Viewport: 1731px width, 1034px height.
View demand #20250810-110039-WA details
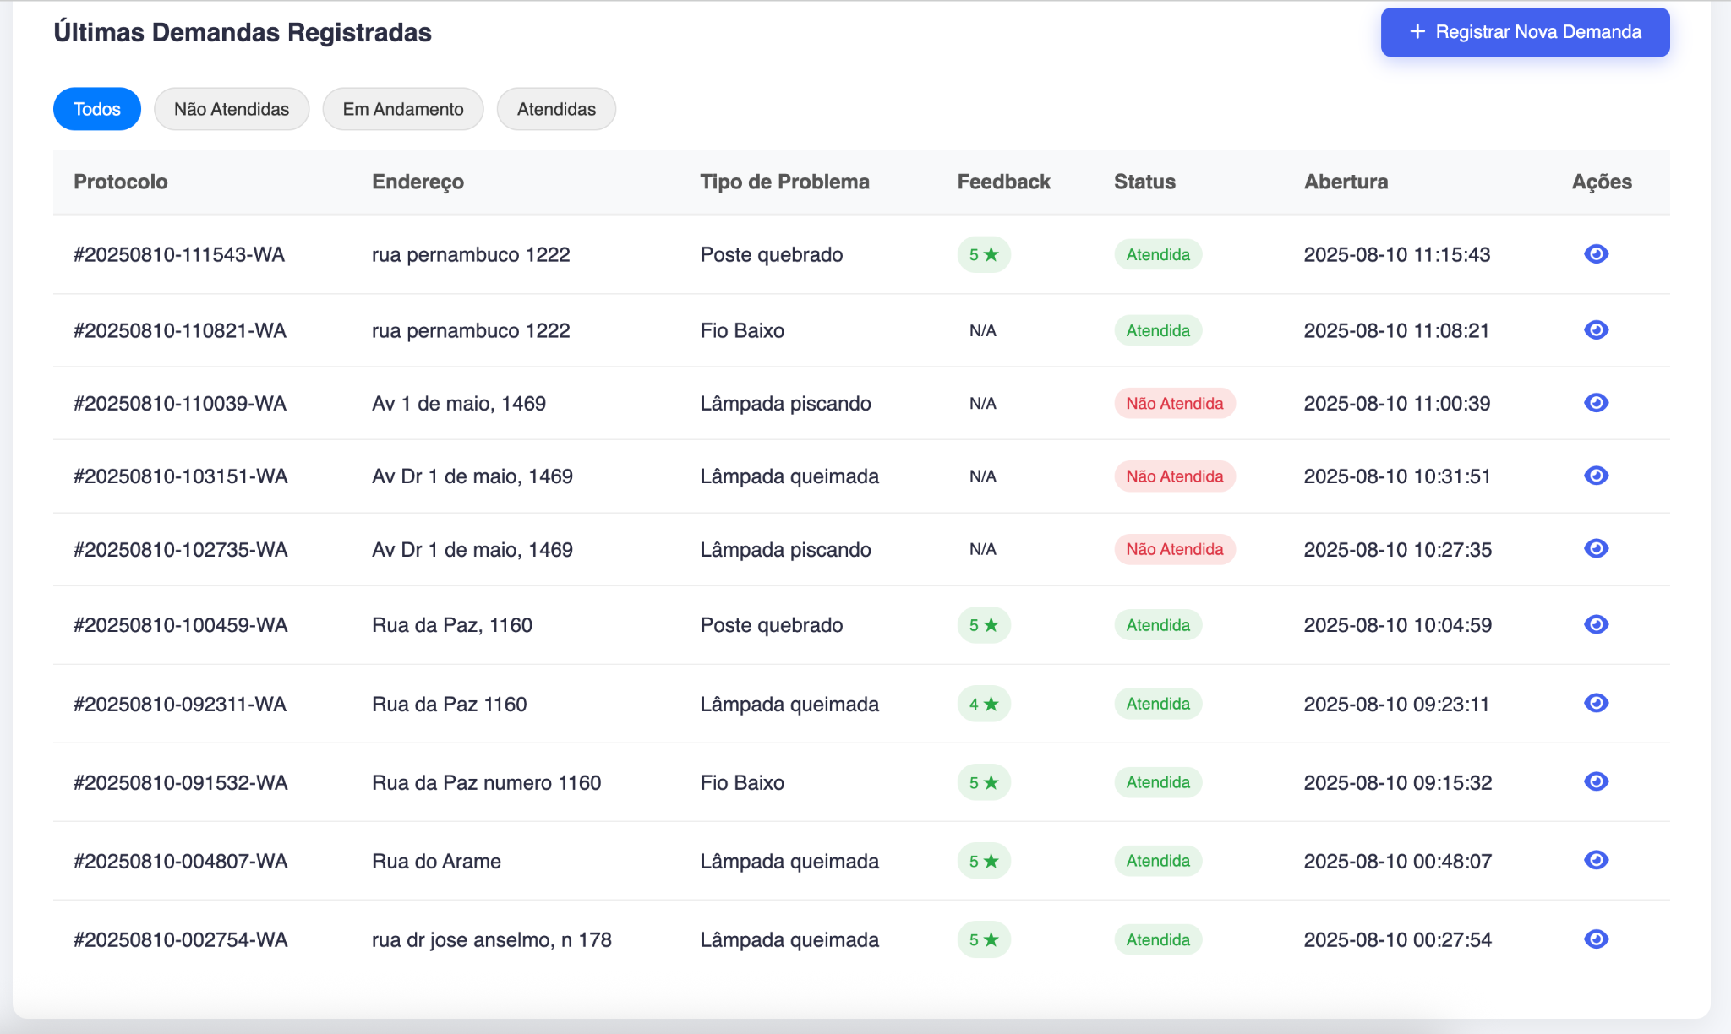[1596, 403]
